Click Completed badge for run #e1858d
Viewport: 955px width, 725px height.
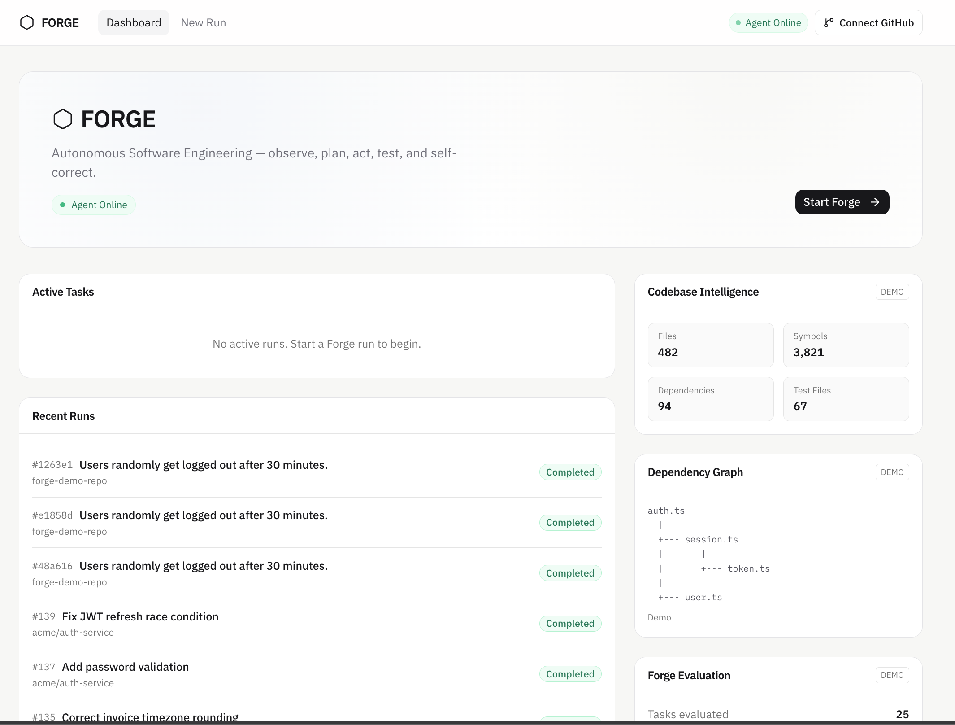570,523
